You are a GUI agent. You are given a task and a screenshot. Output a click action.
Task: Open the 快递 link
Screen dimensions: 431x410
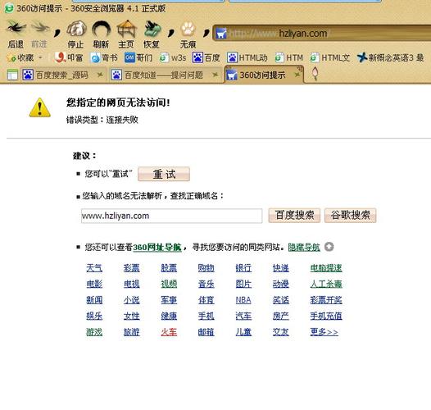pyautogui.click(x=281, y=268)
